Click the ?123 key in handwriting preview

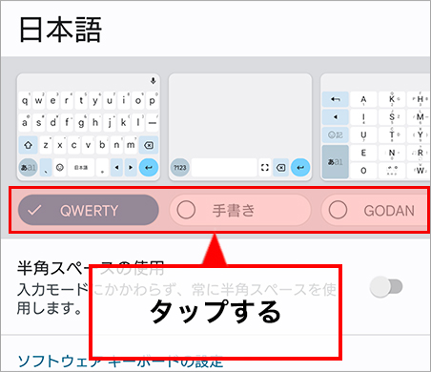pos(180,167)
